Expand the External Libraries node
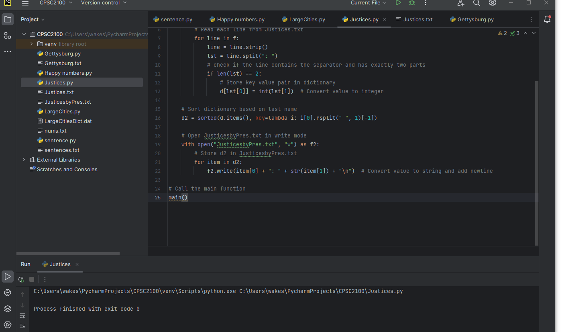 click(x=24, y=160)
